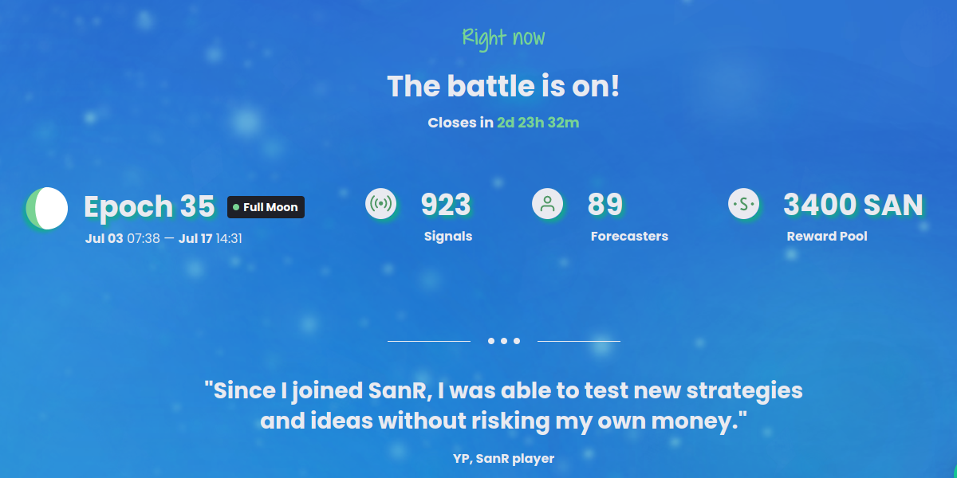Screen dimensions: 957x478
Task: Click the Right now label
Action: point(504,37)
